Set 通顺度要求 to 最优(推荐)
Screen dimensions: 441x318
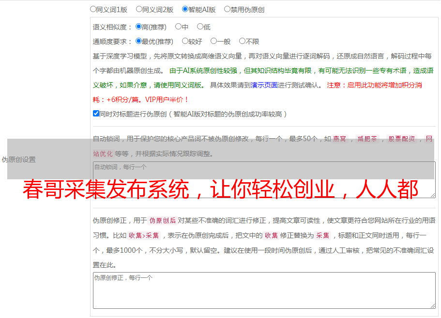click(138, 41)
